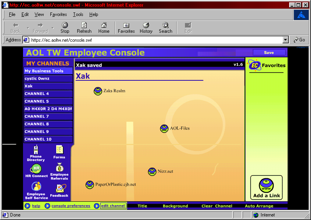
Task: Click the Internet zone globe in status bar
Action: (x=256, y=215)
